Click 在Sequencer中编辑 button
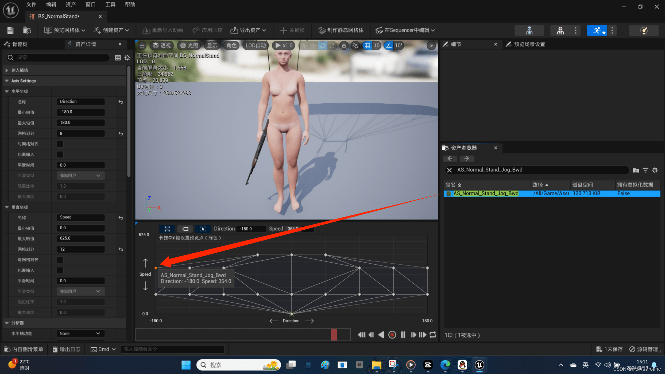665x374 pixels. (x=405, y=30)
